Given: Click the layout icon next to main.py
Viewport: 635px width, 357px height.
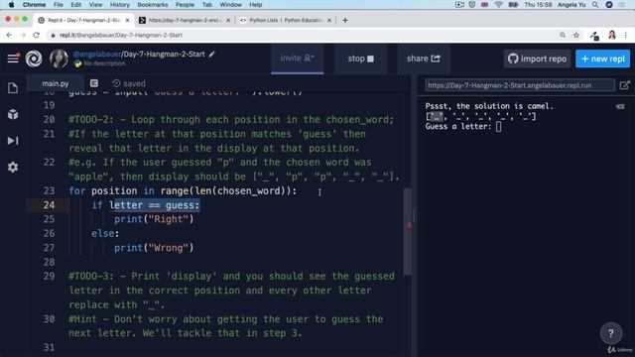Looking at the screenshot, I should click(x=94, y=83).
